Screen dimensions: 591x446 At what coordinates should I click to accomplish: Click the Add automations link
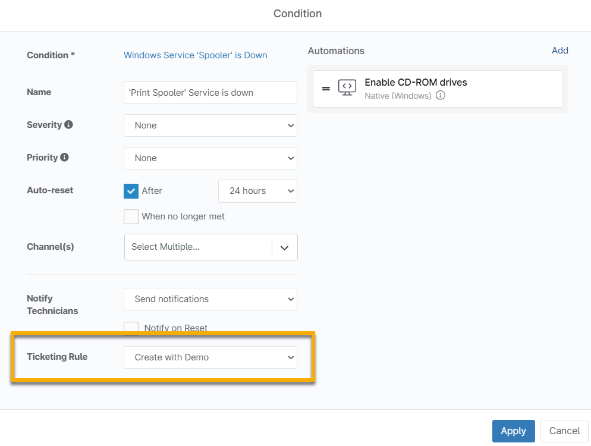point(559,51)
